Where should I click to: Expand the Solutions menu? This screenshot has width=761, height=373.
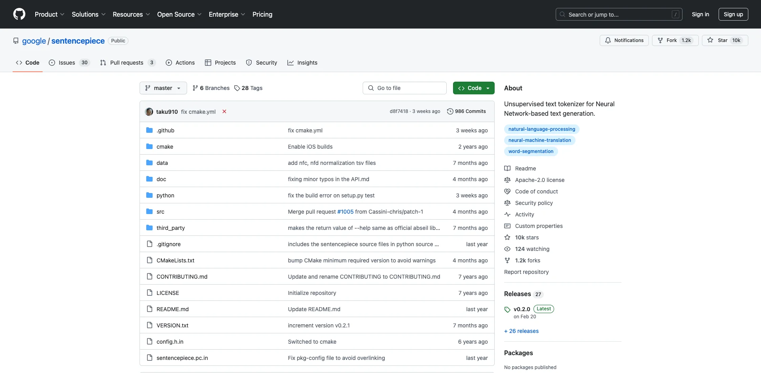click(x=88, y=14)
